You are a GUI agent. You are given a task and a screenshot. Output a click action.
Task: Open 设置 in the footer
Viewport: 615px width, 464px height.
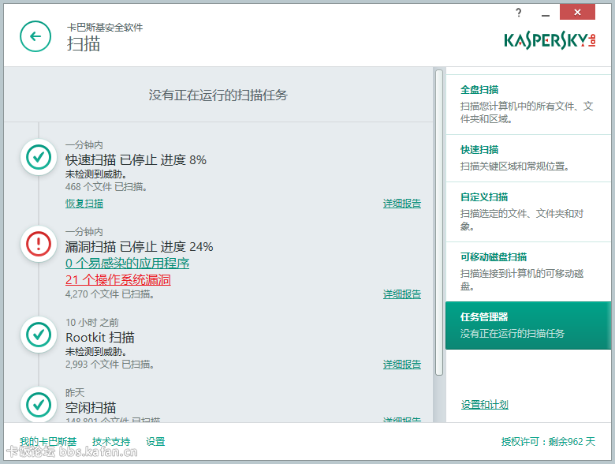click(155, 442)
